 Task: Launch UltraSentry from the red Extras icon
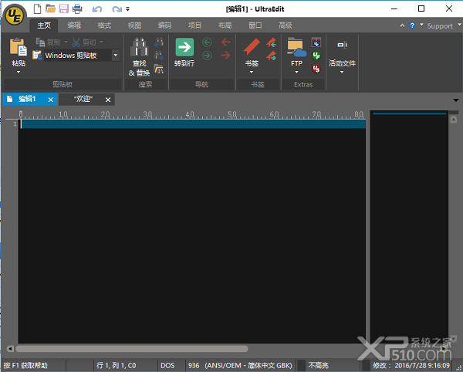(316, 69)
